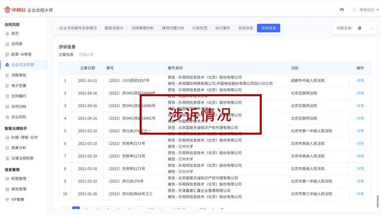
Task: Open 详情 link for row 10
Action: pos(360,194)
